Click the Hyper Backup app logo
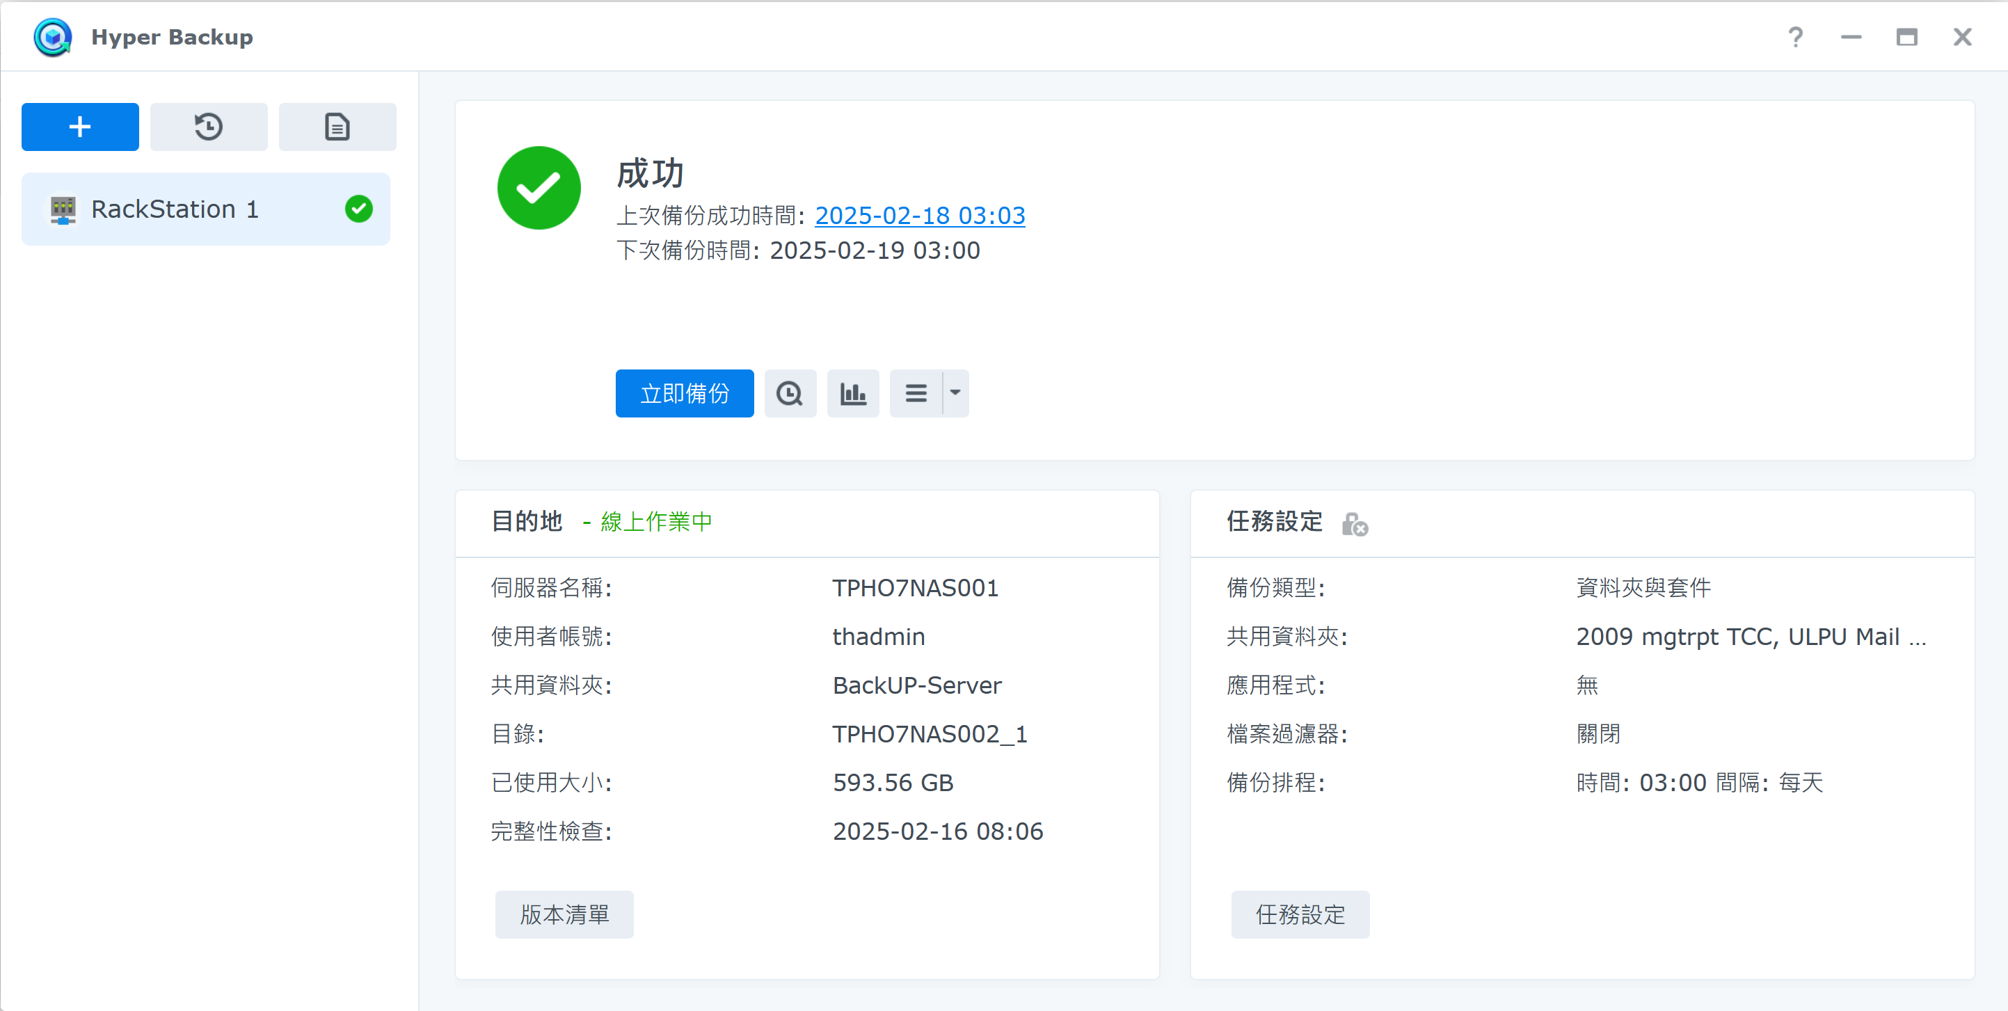Image resolution: width=2008 pixels, height=1011 pixels. (53, 38)
